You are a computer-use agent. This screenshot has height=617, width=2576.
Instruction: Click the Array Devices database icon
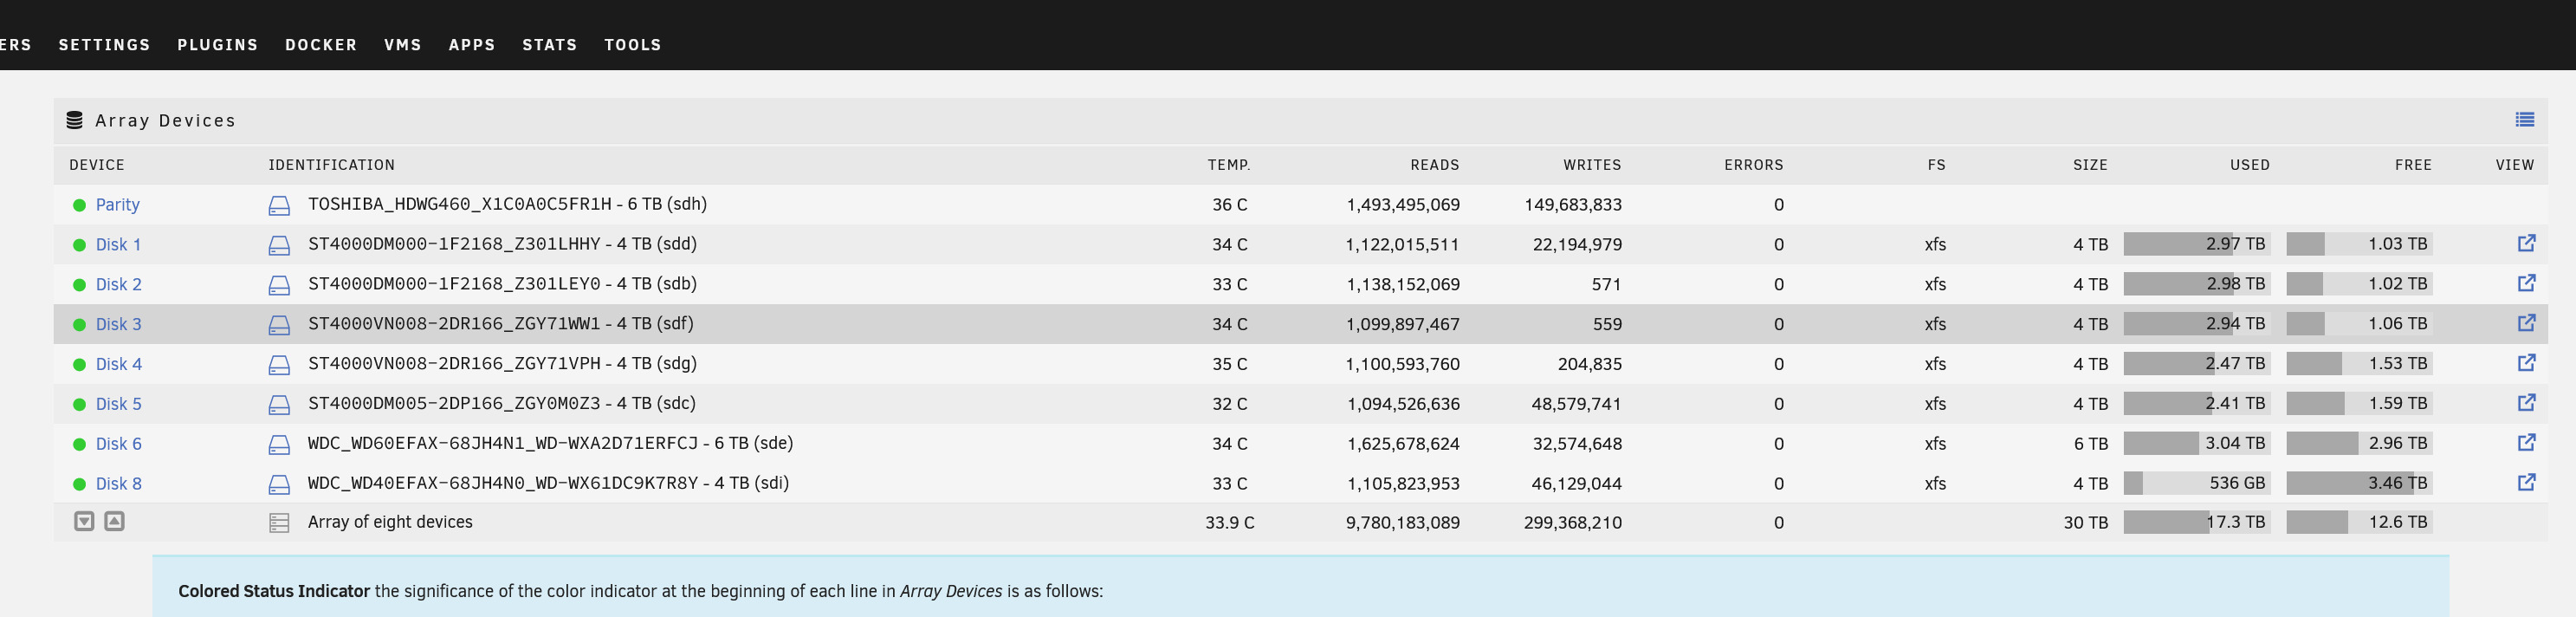pyautogui.click(x=74, y=121)
